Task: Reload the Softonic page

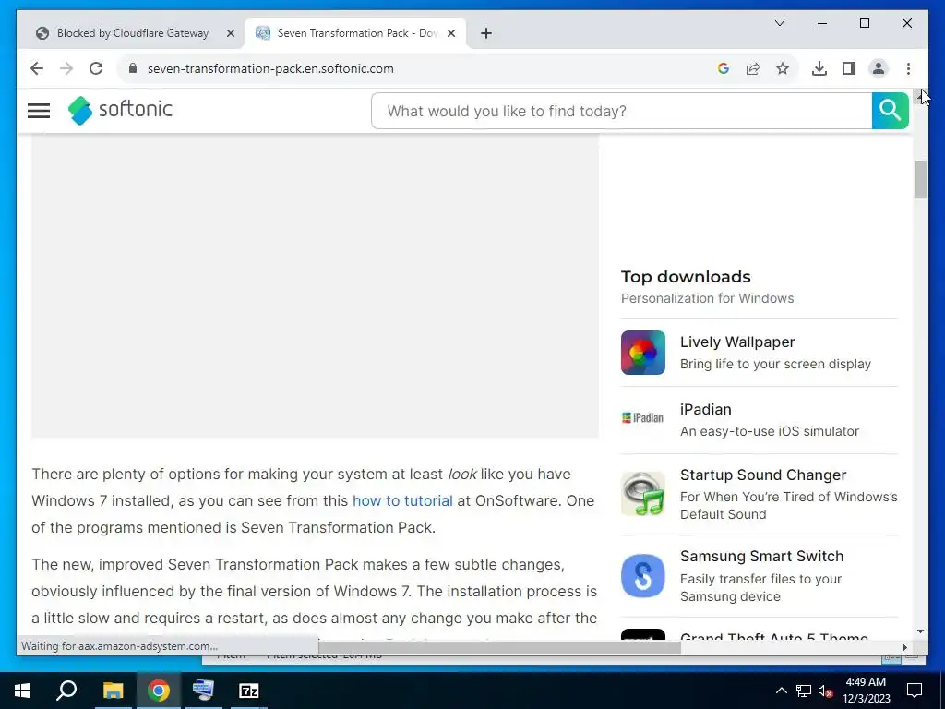Action: 96,68
